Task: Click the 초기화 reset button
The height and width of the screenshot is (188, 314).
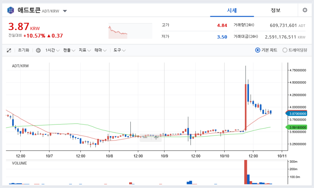Action: [24, 50]
